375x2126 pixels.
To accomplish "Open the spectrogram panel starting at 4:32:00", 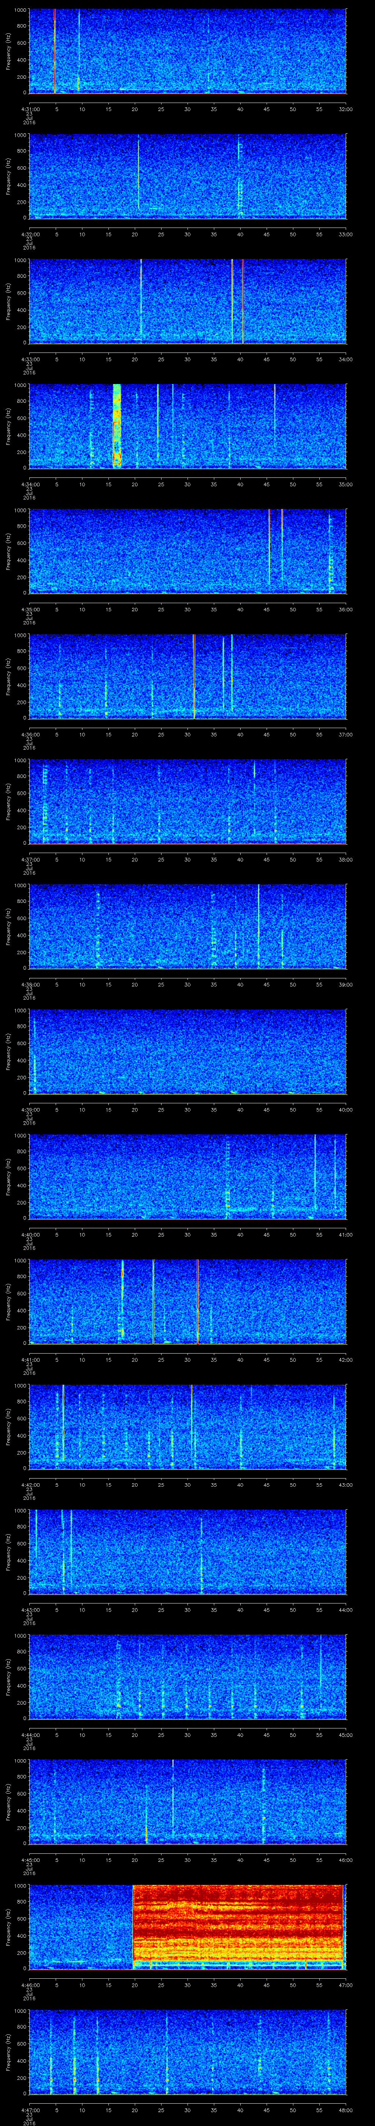I will (187, 176).
